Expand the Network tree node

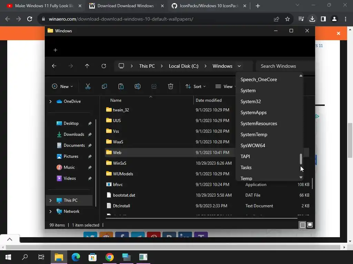click(x=50, y=211)
